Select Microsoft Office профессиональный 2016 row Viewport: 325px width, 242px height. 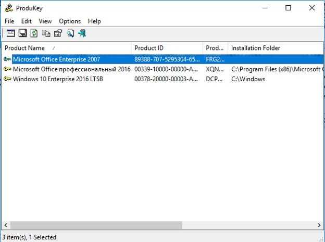pyautogui.click(x=162, y=69)
